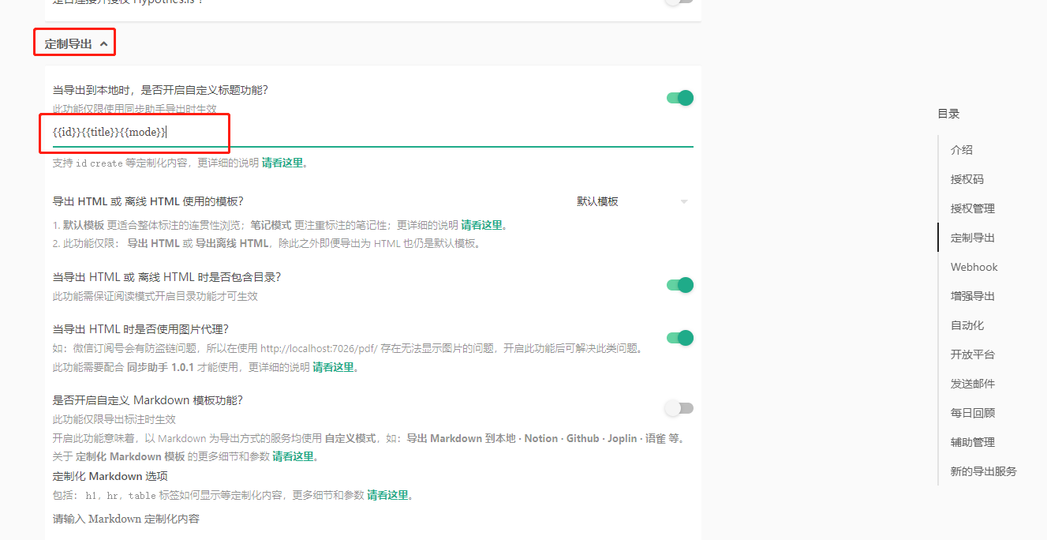
Task: Click the 导出 HTML 或 离线 HTML 使用的模板 label
Action: (x=148, y=201)
